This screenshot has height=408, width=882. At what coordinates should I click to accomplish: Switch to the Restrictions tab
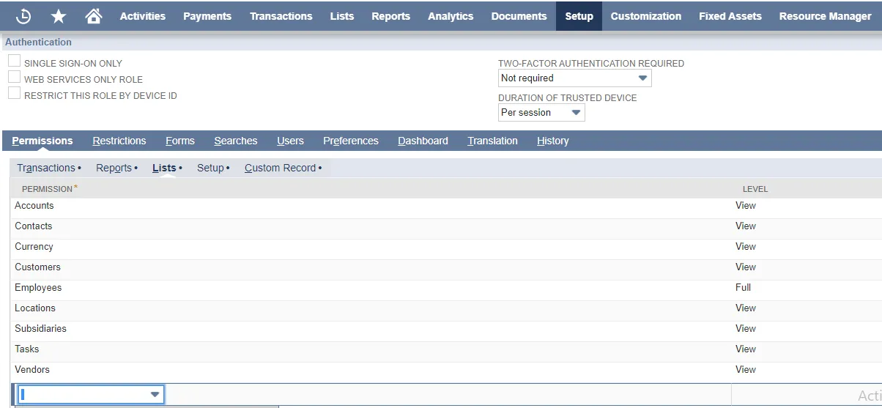119,141
